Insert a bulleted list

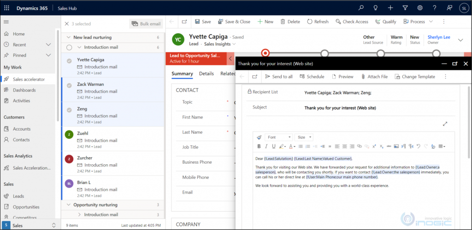point(301,147)
